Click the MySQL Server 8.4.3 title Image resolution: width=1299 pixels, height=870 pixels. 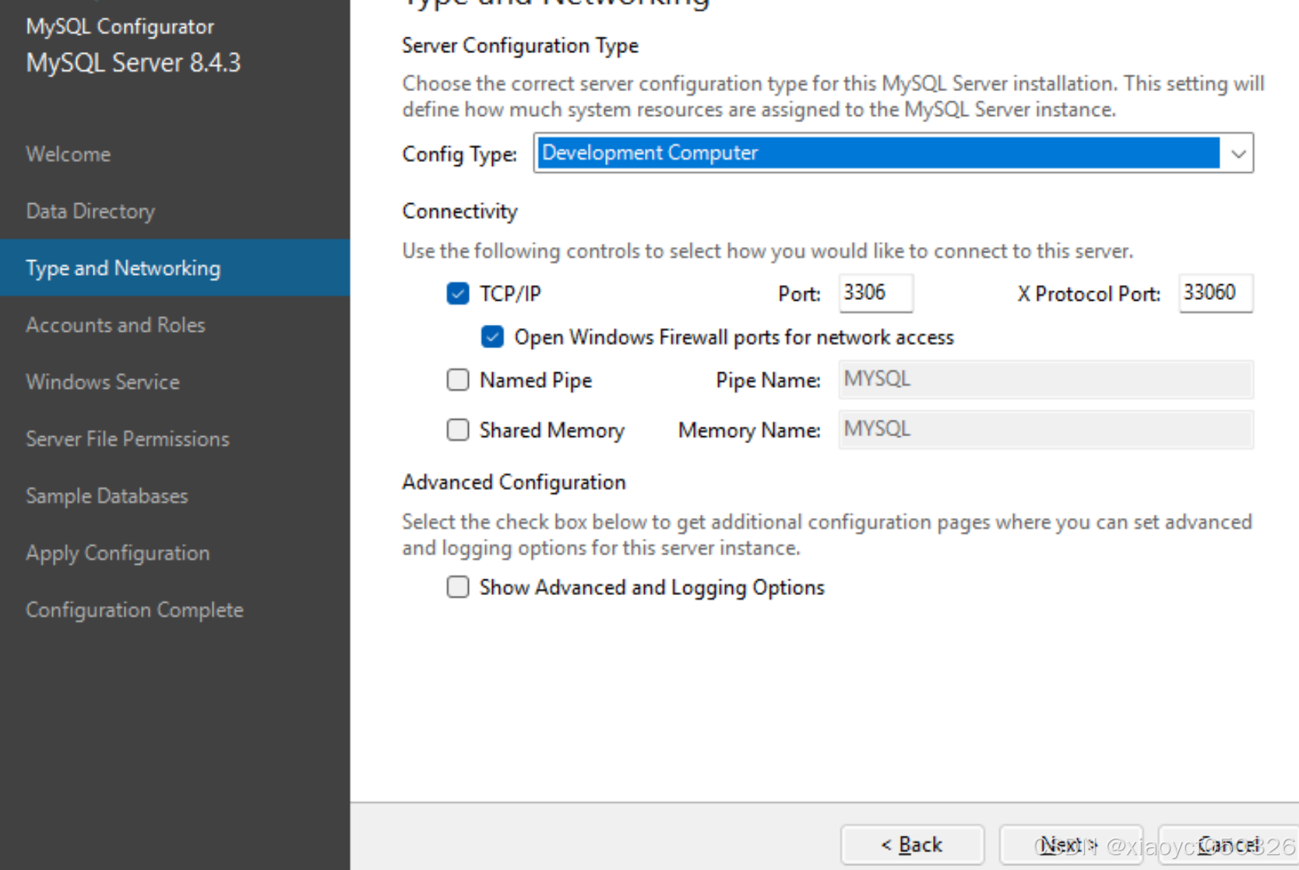pos(133,62)
